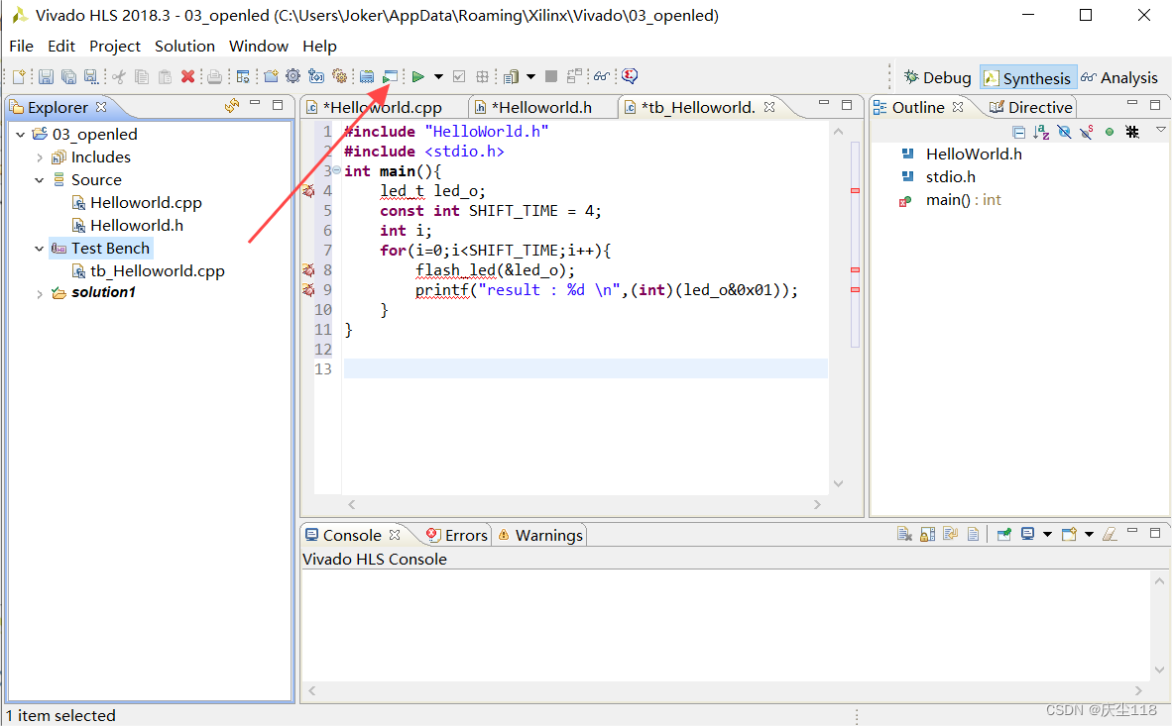Click Link with Editor icon in Explorer

point(232,106)
